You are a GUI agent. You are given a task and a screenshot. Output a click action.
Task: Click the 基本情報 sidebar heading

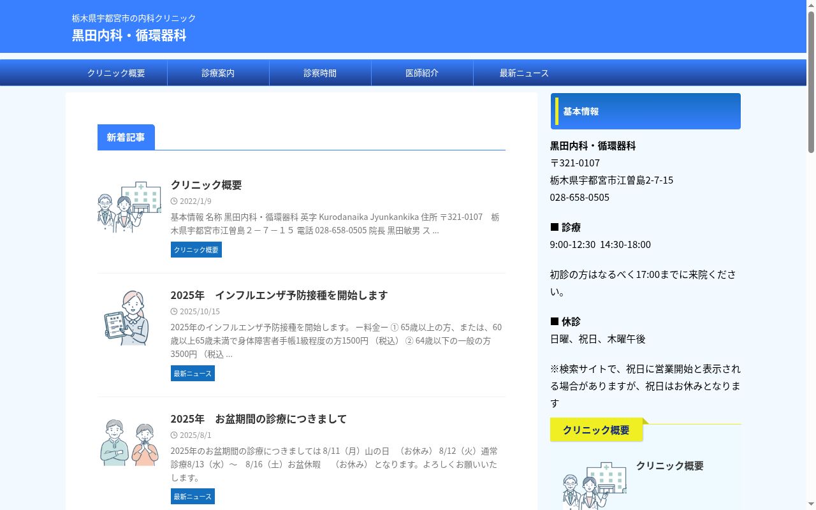(x=646, y=112)
